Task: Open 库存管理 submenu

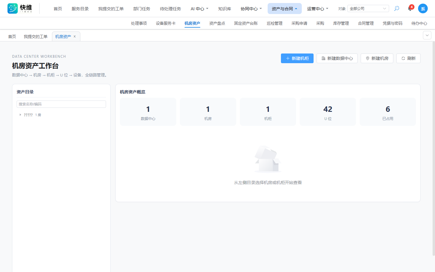Action: (x=341, y=23)
